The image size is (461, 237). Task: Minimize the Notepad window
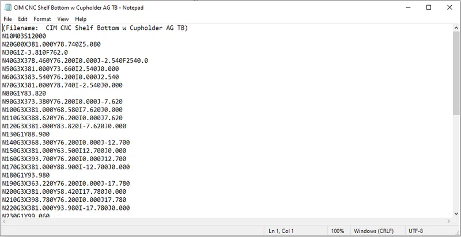pos(408,7)
